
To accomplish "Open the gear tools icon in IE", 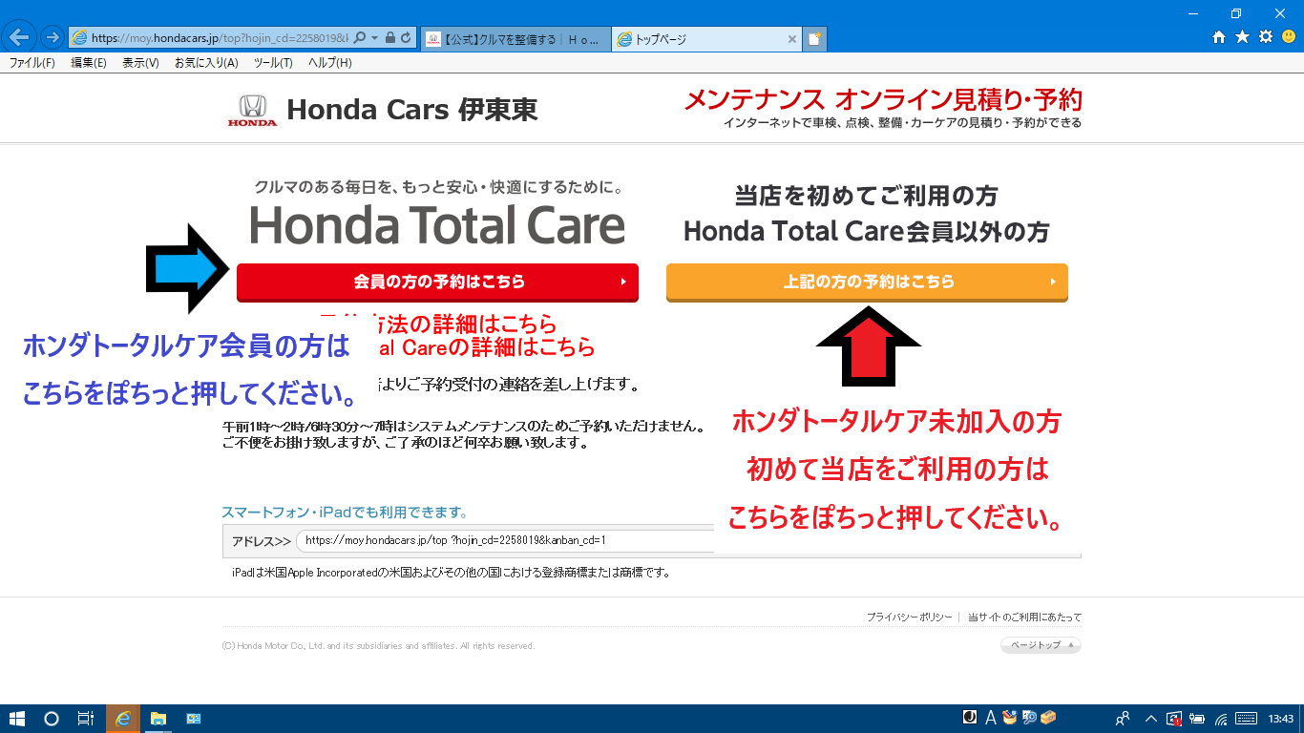I will click(x=1266, y=37).
